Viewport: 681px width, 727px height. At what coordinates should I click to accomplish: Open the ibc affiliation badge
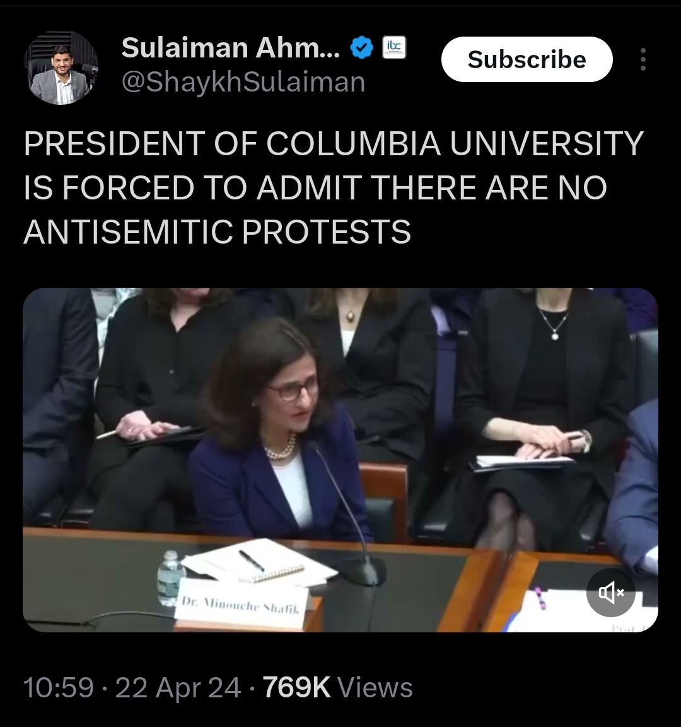click(394, 47)
